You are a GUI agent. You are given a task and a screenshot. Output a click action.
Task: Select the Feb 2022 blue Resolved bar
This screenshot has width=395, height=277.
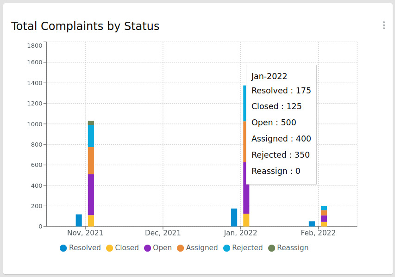coord(312,224)
